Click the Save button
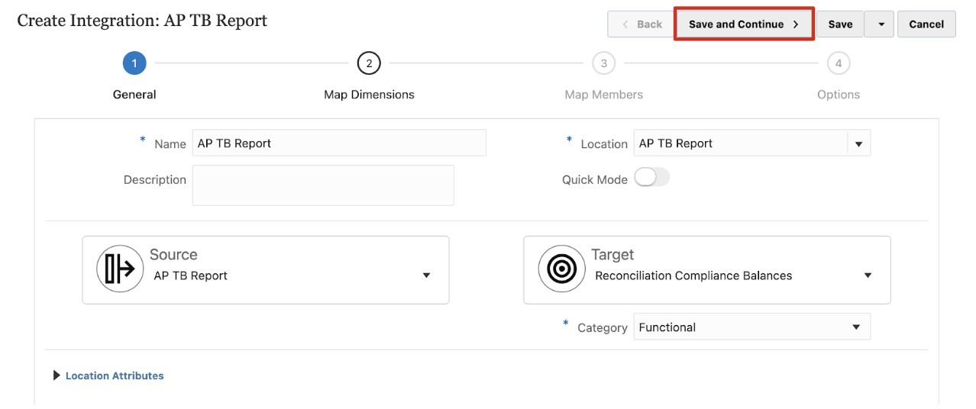This screenshot has width=976, height=409. point(840,24)
